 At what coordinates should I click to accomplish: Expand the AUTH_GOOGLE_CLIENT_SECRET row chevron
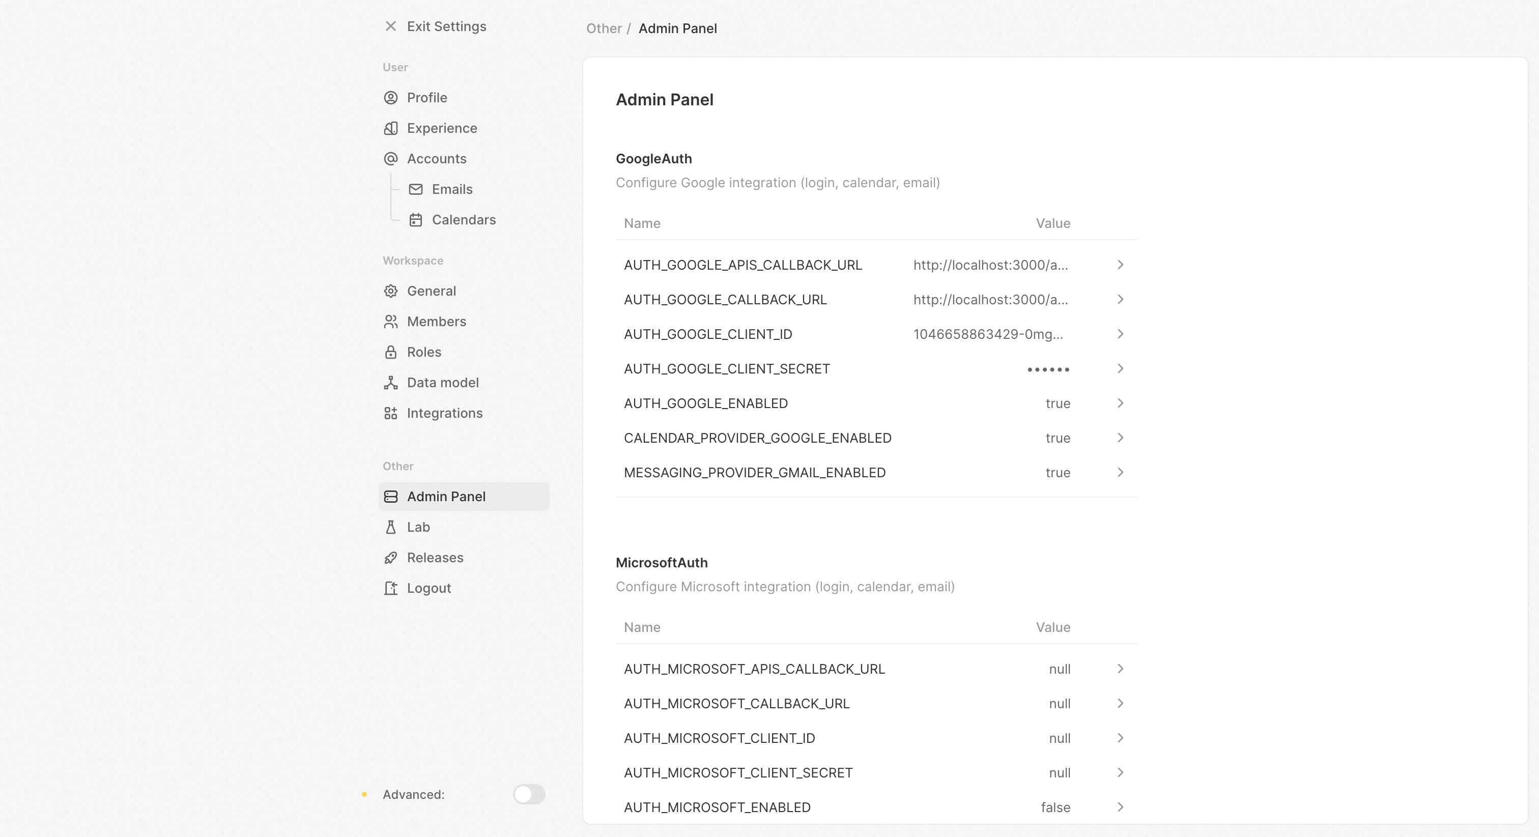(x=1120, y=368)
